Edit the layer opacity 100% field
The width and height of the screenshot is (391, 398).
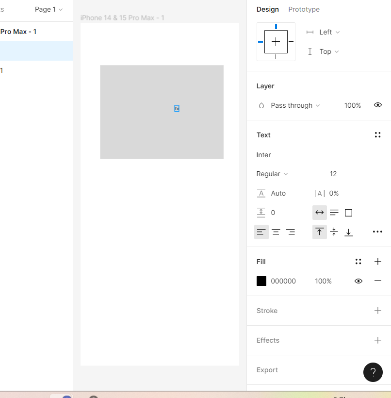coord(352,105)
